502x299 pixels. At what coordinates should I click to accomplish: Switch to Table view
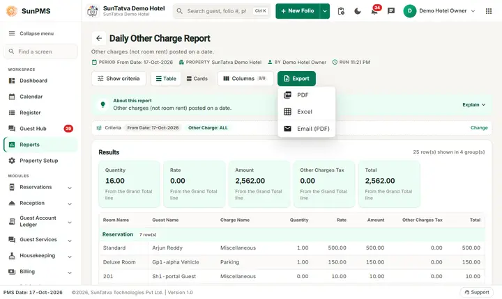tap(166, 79)
